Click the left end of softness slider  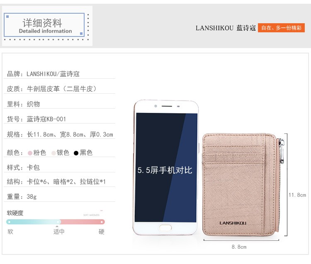(x=9, y=222)
